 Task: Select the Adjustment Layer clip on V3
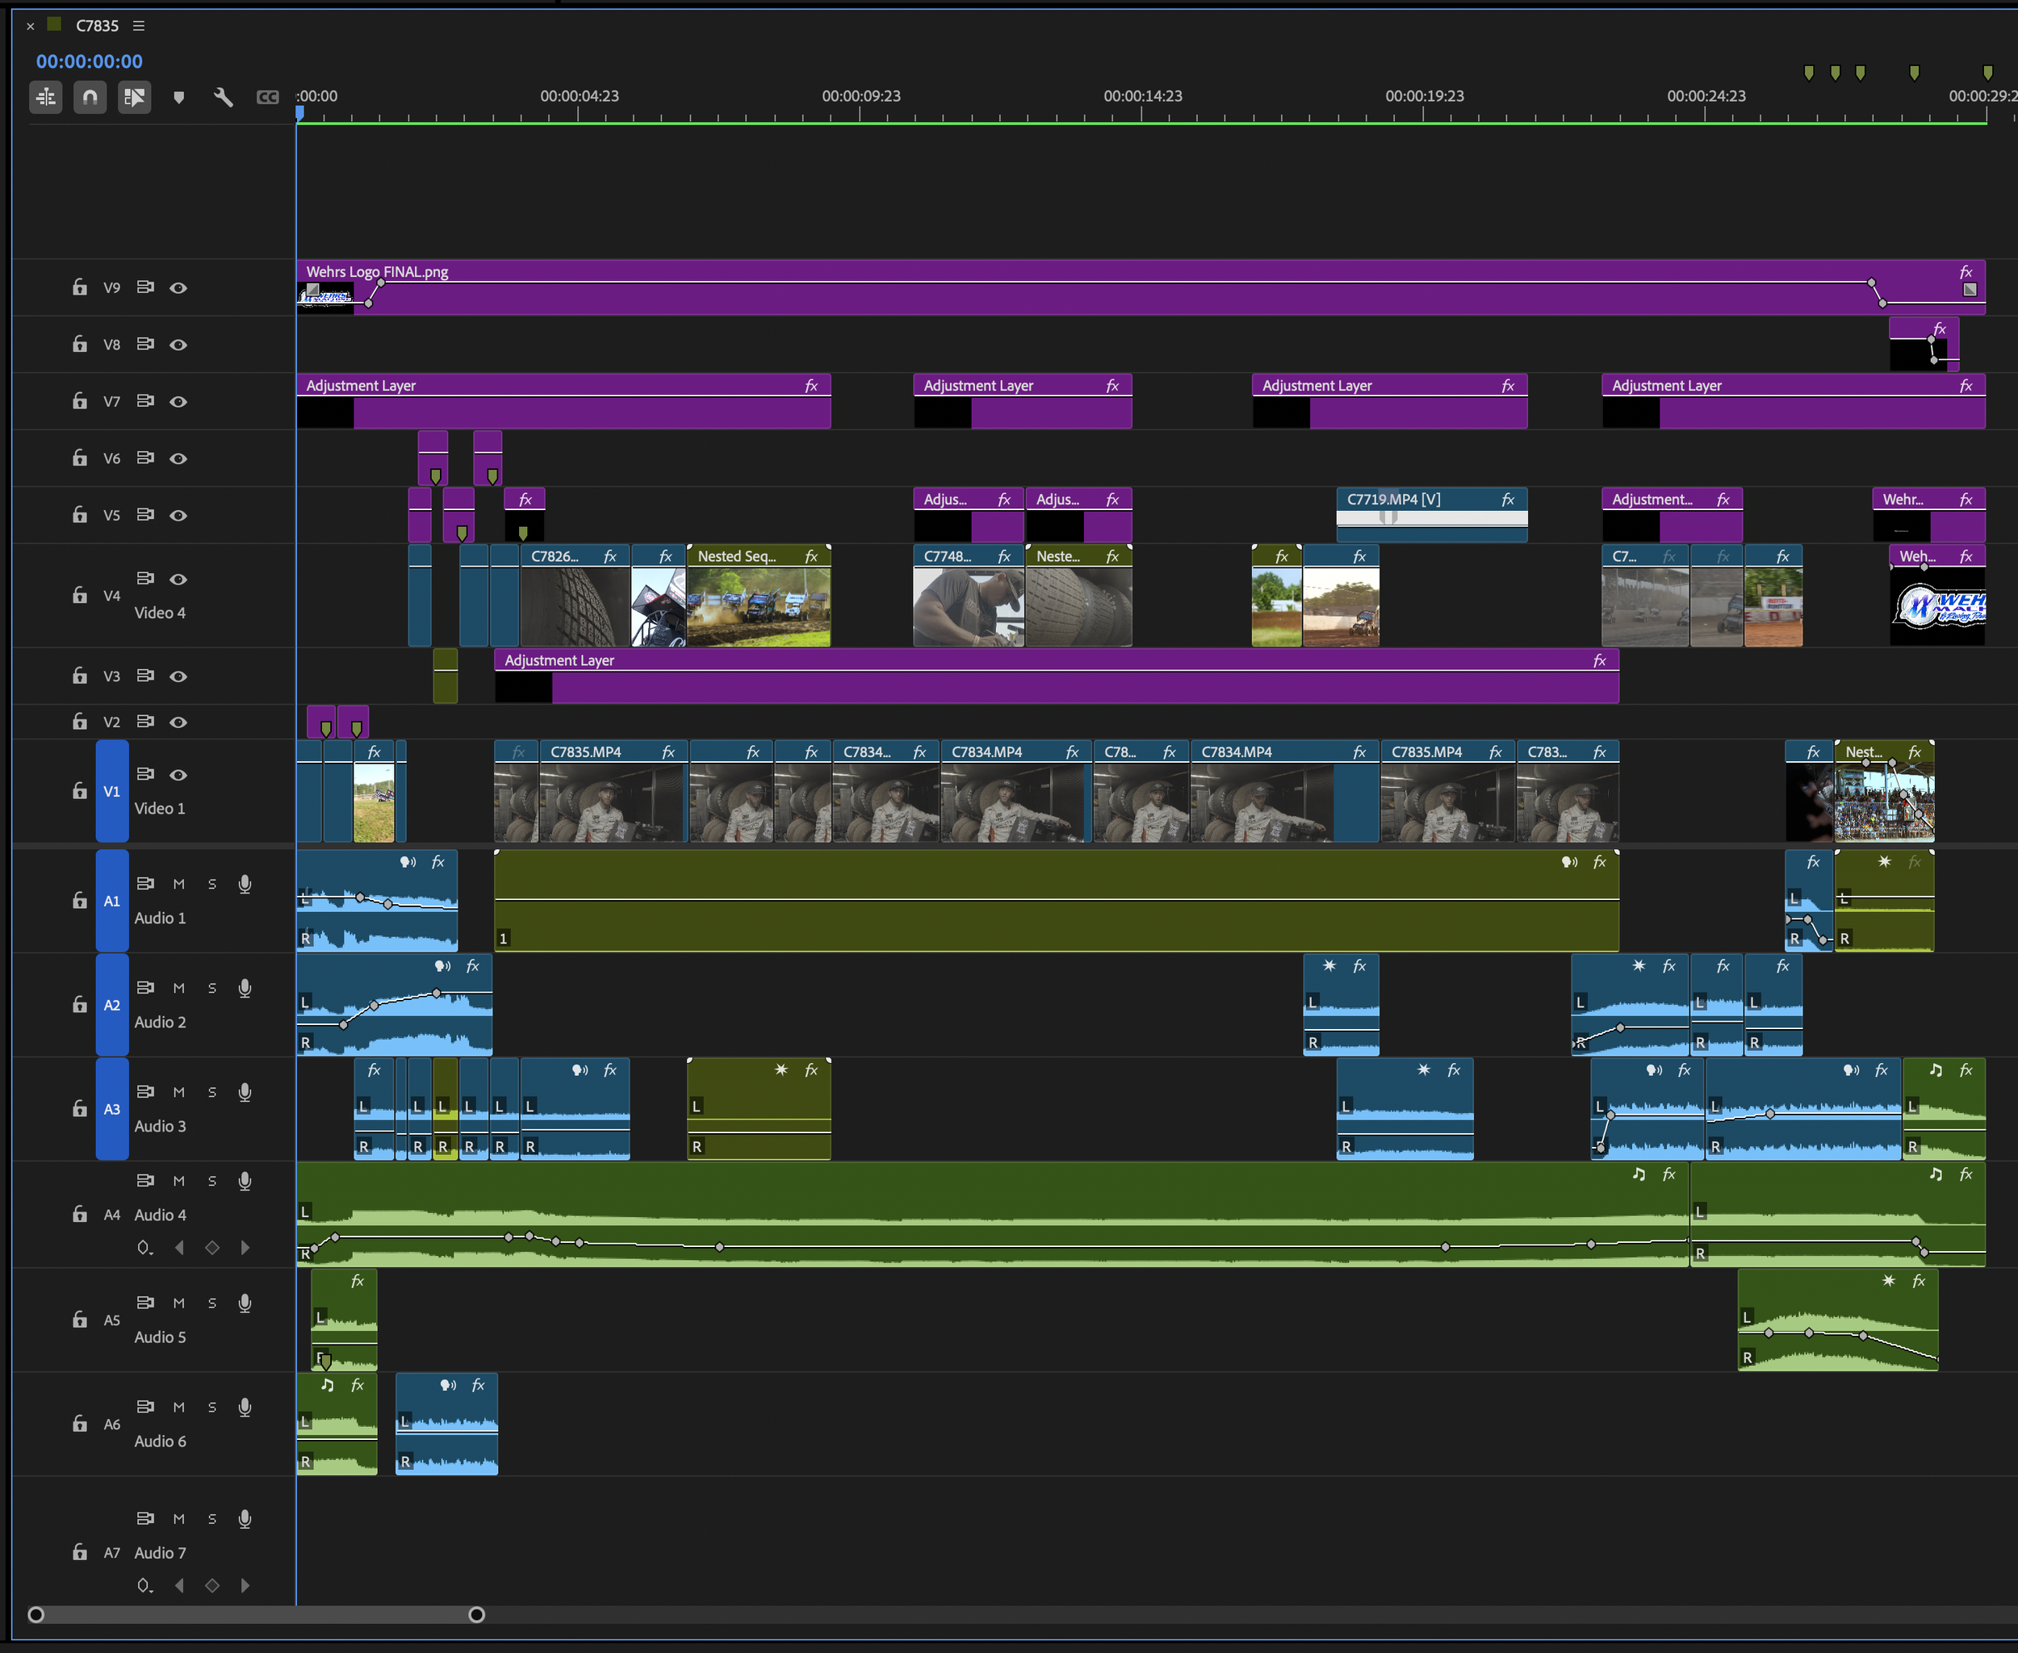click(x=1056, y=676)
